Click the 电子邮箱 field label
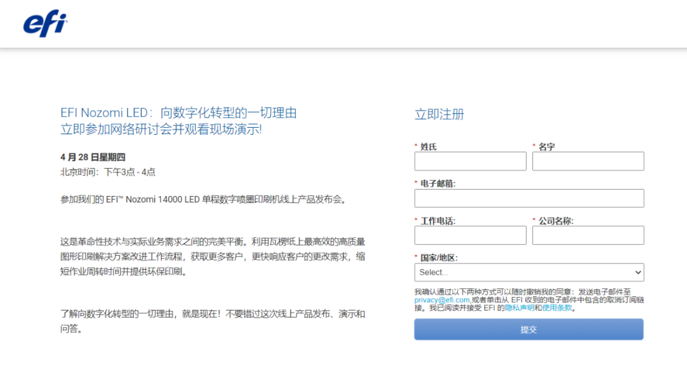This screenshot has height=369, width=687. (438, 184)
